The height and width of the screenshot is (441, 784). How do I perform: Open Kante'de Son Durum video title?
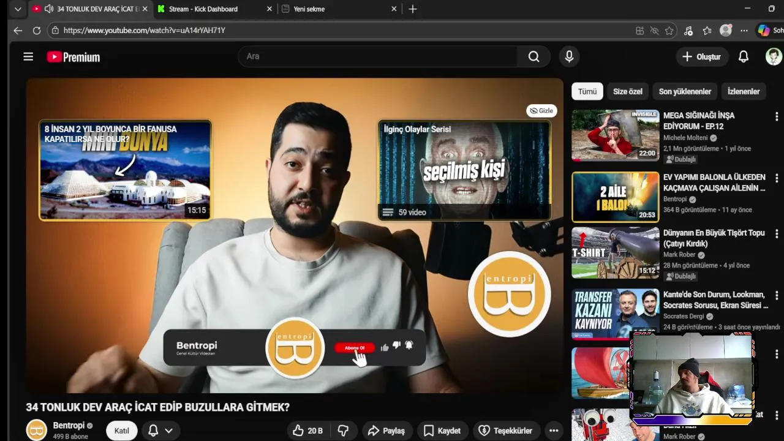tap(715, 300)
